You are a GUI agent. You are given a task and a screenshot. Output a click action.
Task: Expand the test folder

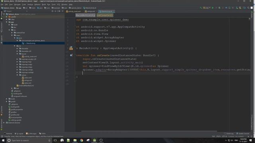[x=12, y=88]
